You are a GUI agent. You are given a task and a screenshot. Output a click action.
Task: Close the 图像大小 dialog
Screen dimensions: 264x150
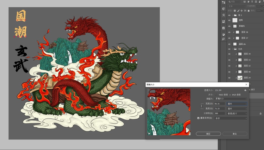pos(246,85)
